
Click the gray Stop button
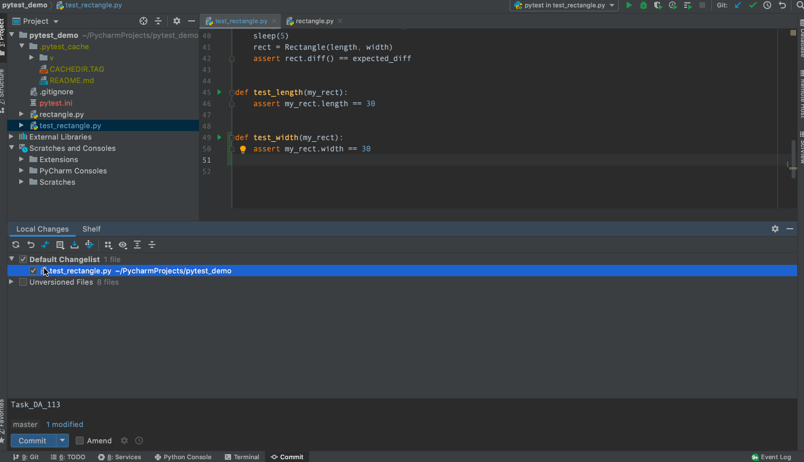[x=702, y=5]
